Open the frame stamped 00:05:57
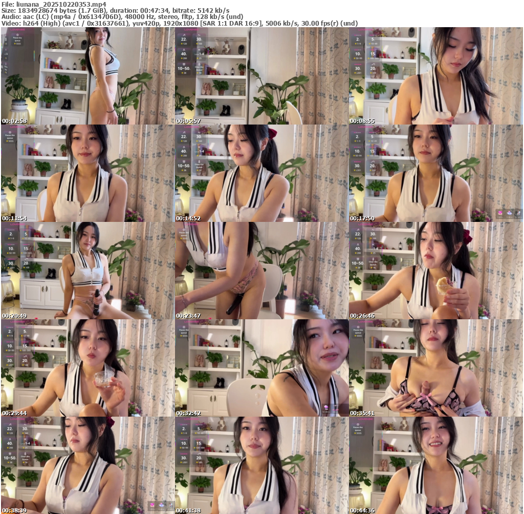 [261, 76]
